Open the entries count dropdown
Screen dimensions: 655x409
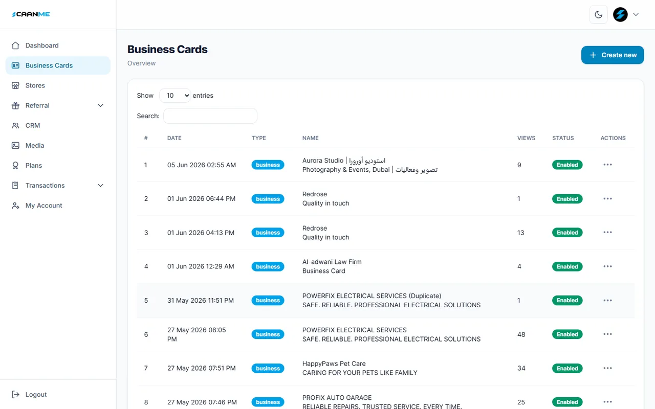click(175, 96)
